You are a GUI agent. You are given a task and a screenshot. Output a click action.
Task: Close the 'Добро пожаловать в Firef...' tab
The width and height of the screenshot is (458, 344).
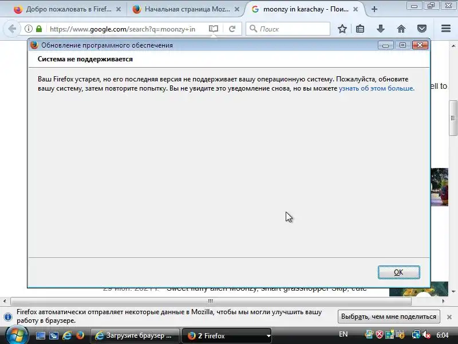click(x=119, y=9)
